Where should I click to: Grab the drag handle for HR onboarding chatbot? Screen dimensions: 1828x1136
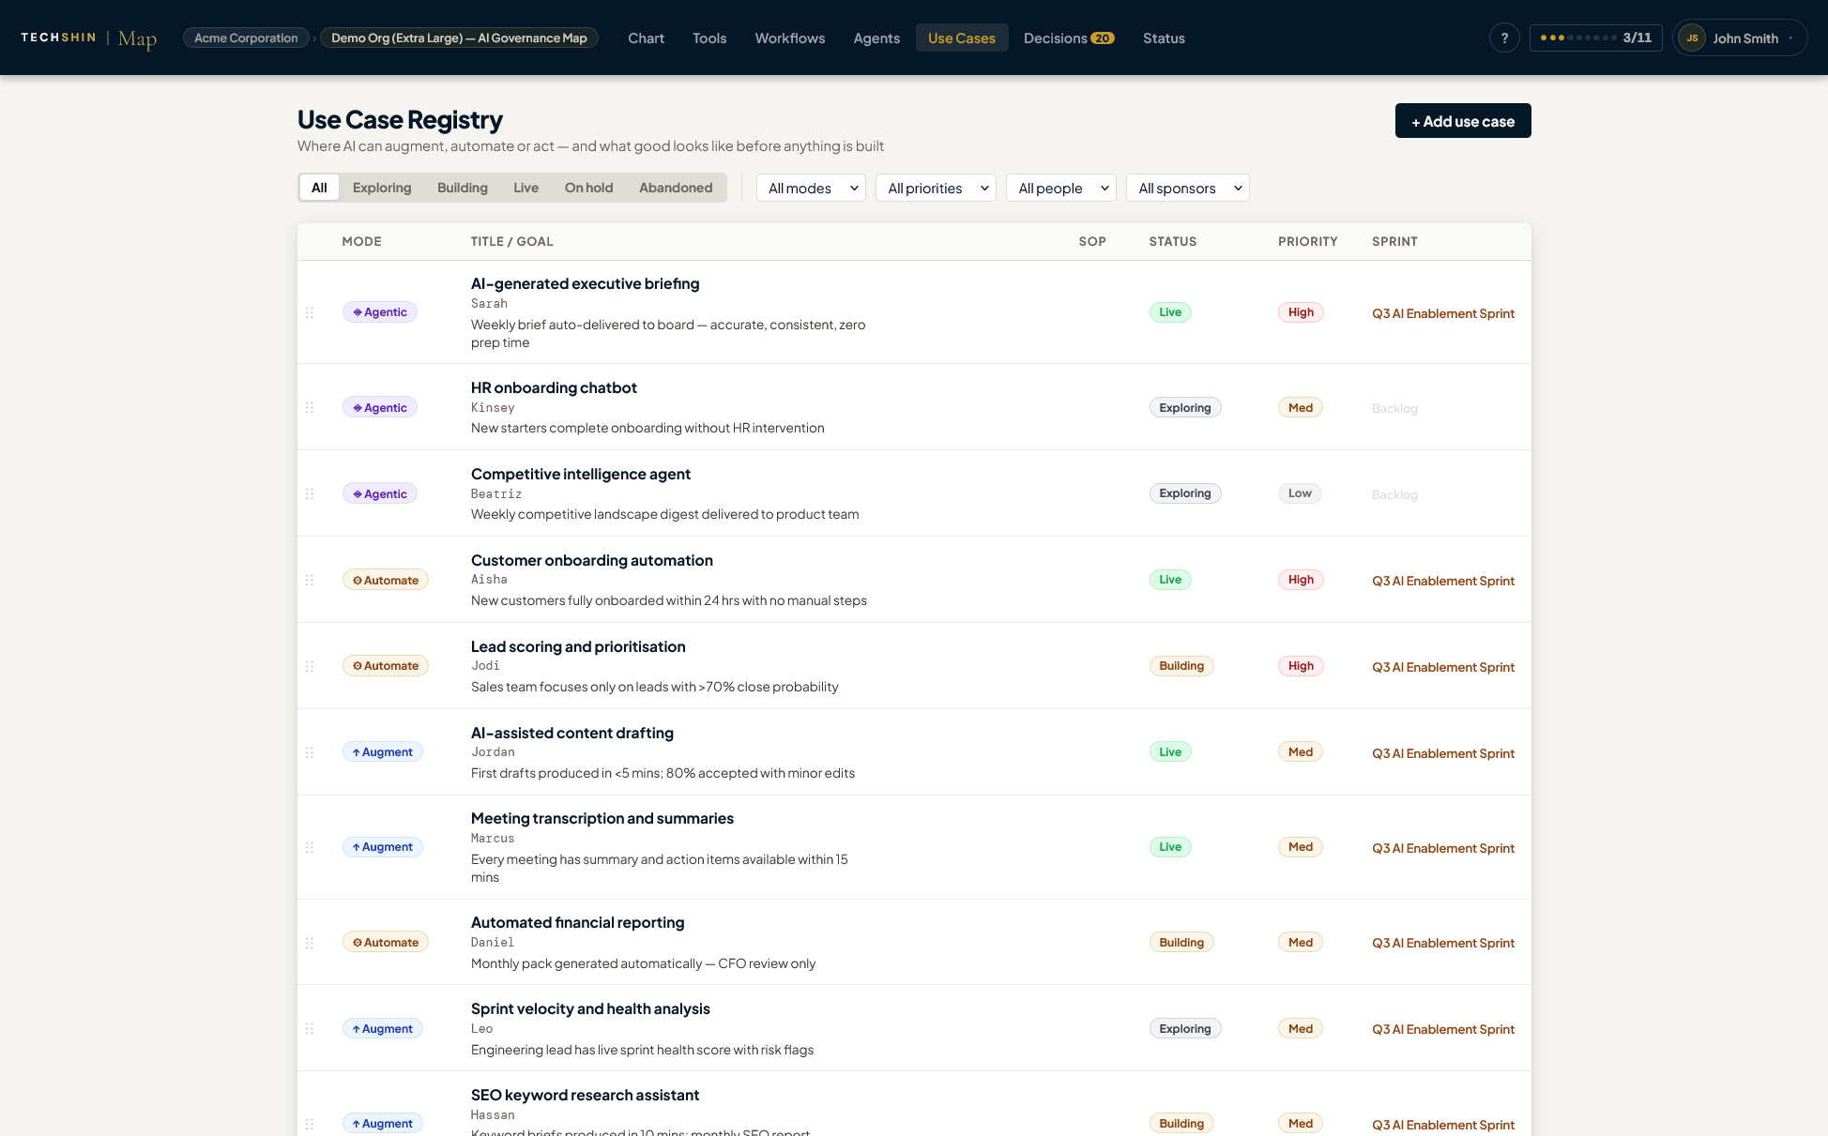coord(310,407)
